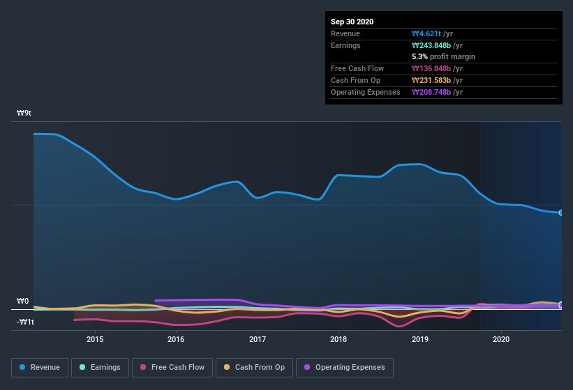Click the pink Free Cash Flow dot
The image size is (573, 390).
pyautogui.click(x=143, y=367)
